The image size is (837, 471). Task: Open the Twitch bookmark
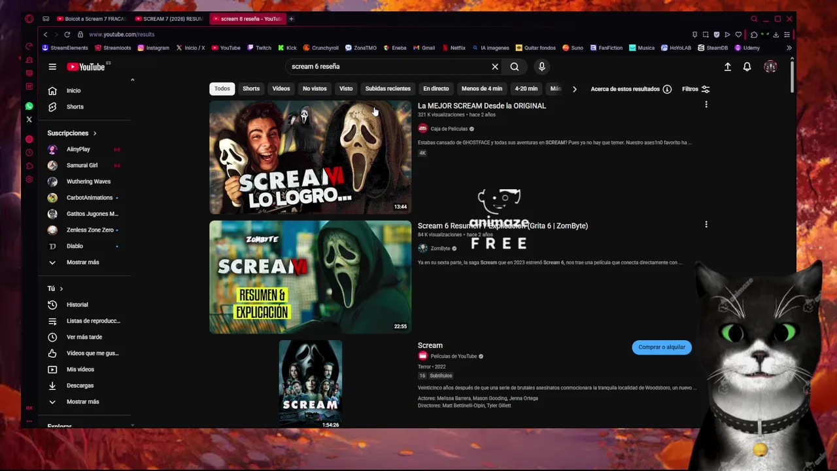click(259, 48)
